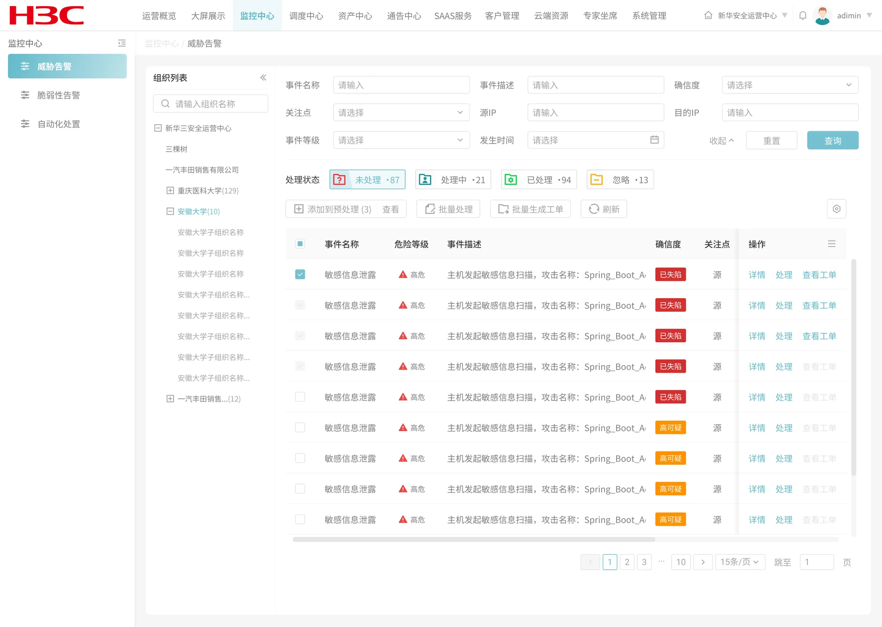Viewport: 882px width, 627px height.
Task: Expand 重庆医科大学(129) tree node
Action: pyautogui.click(x=170, y=190)
